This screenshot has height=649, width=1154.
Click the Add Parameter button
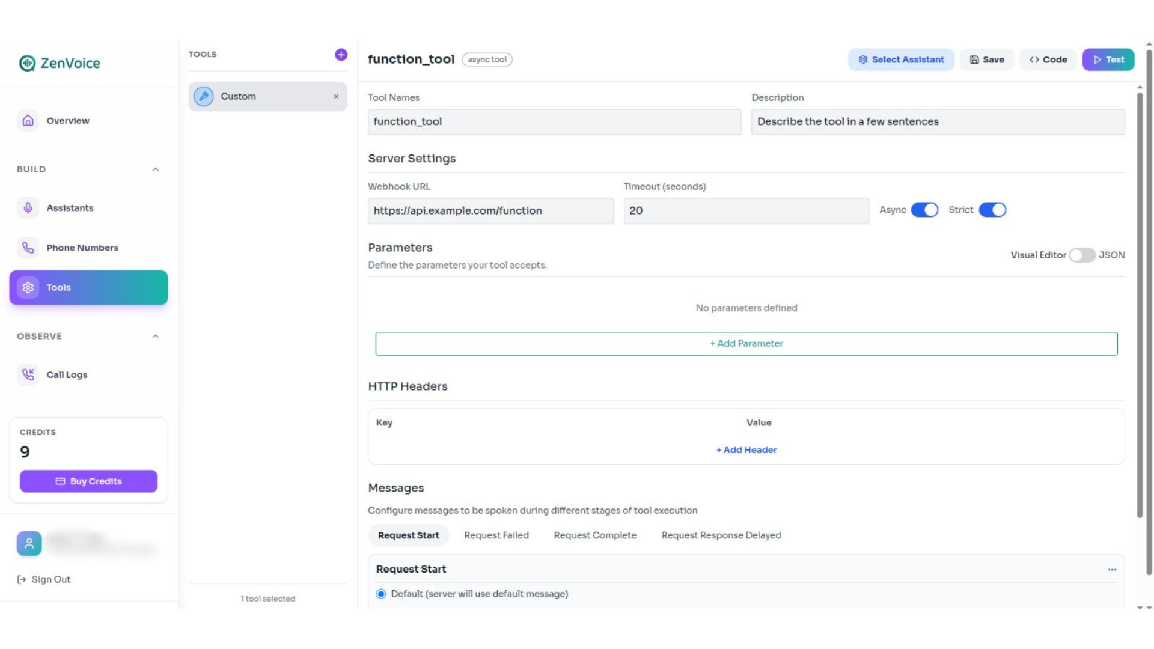746,344
